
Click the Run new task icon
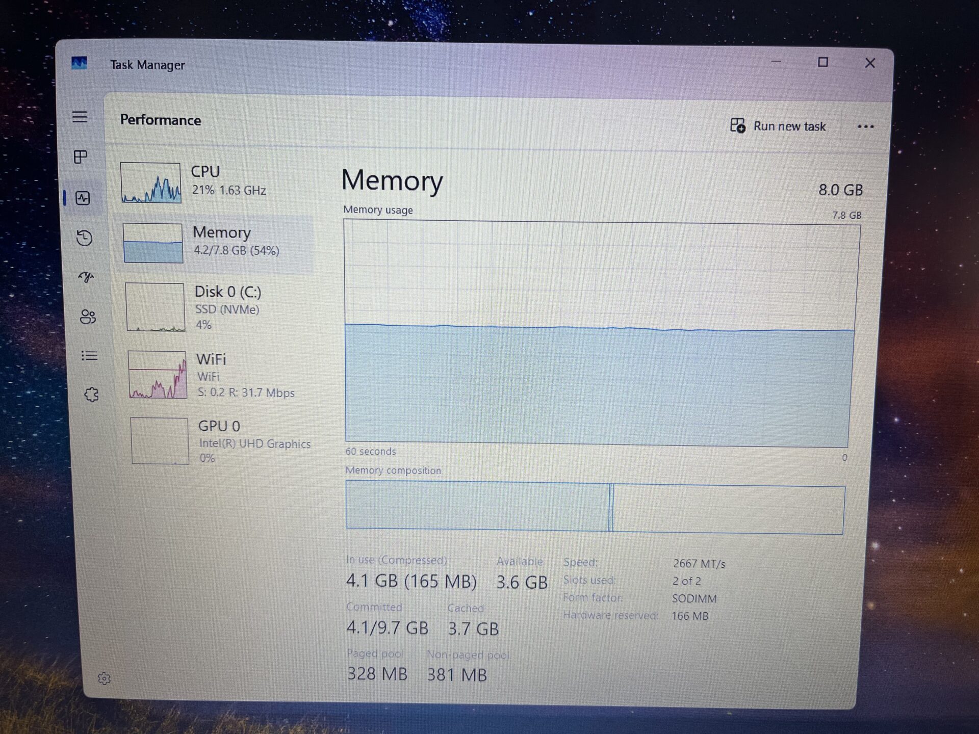[x=738, y=125]
